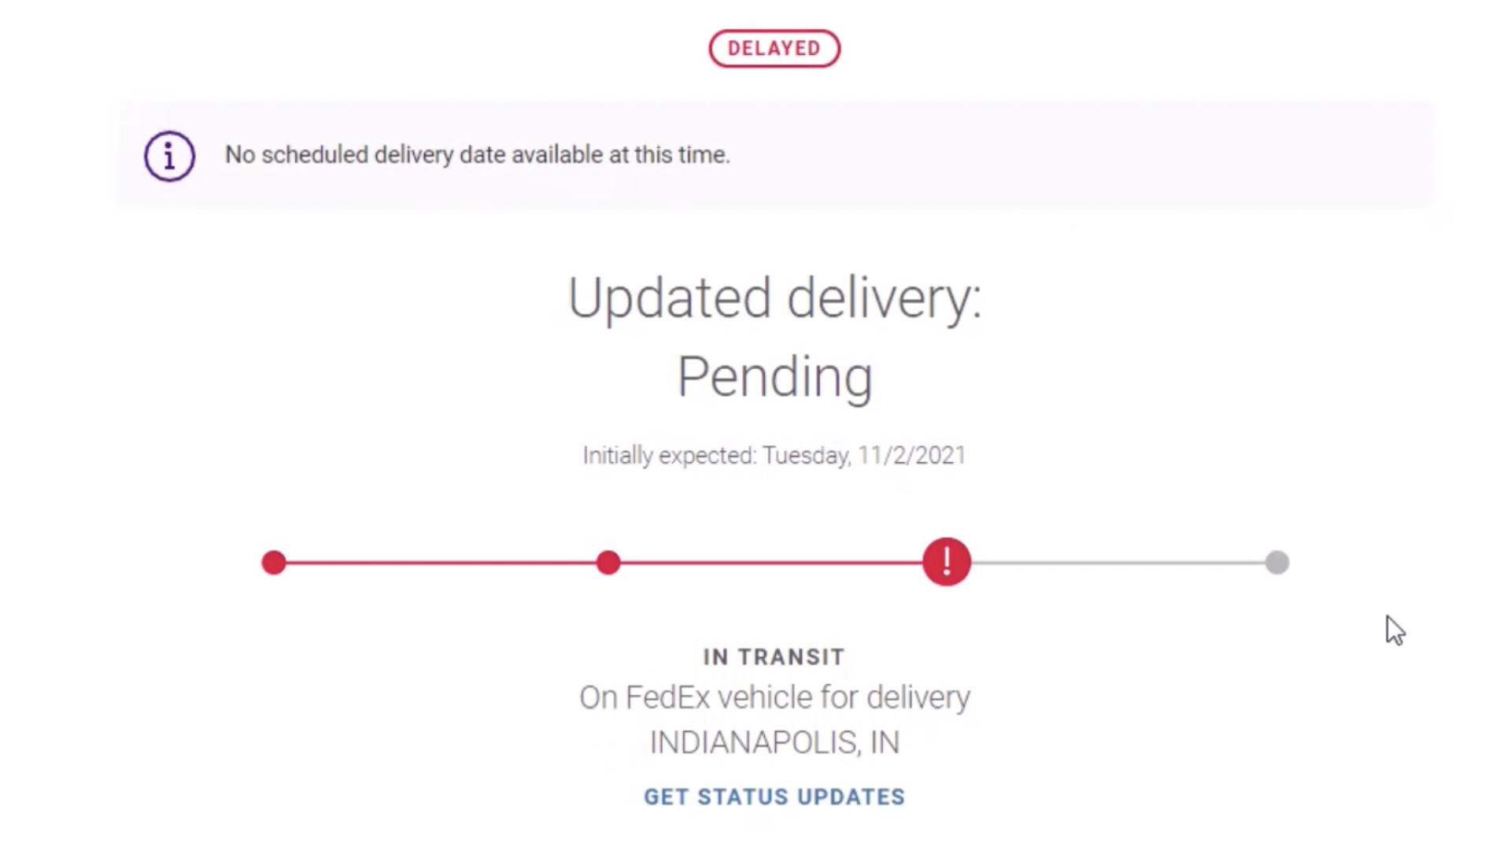Click the Tuesday, 11/2/2021 date
Screen dimensions: 1511x850
864,456
